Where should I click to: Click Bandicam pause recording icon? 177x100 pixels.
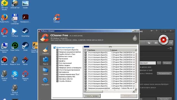pos(171,43)
